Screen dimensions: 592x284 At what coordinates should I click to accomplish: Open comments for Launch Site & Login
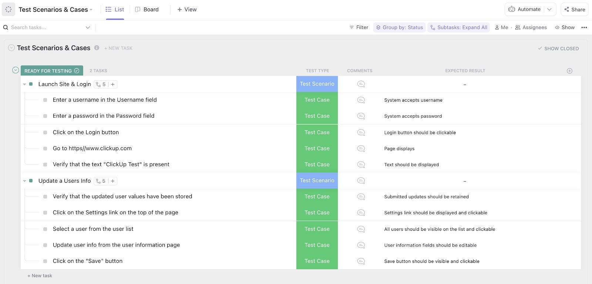(x=361, y=84)
